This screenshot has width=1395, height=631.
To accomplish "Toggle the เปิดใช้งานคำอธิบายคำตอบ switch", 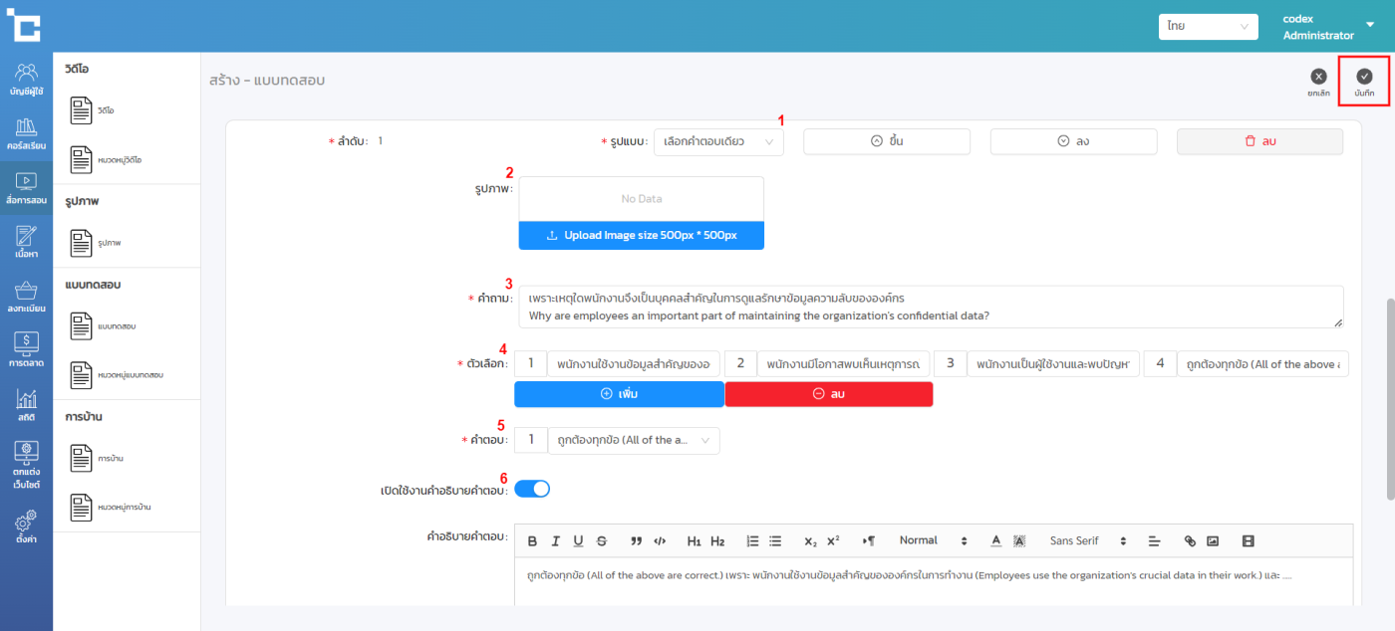I will [532, 489].
